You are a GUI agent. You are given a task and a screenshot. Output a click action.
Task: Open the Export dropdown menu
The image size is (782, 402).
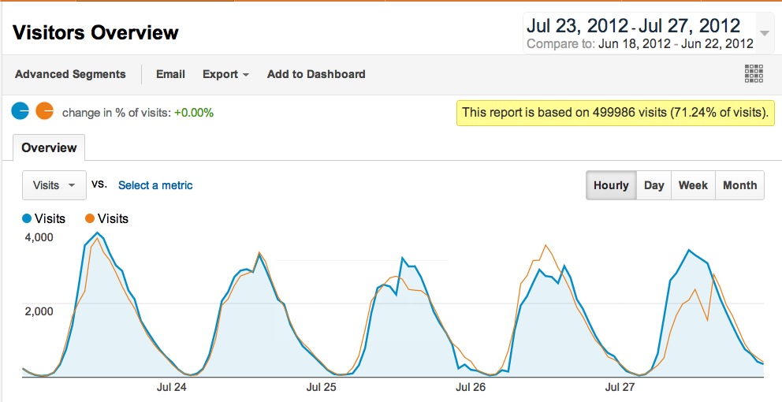(x=225, y=74)
